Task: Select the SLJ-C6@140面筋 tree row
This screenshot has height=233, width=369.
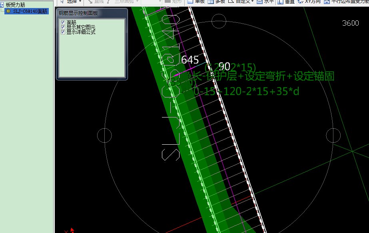Action: click(x=27, y=11)
